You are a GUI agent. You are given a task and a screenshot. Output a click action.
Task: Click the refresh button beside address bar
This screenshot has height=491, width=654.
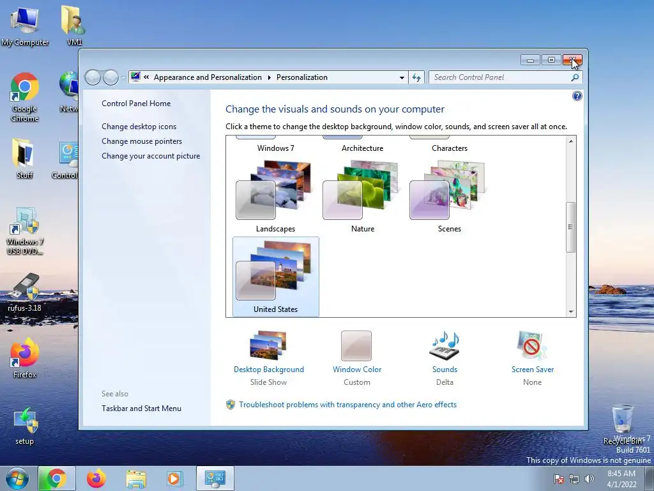416,77
